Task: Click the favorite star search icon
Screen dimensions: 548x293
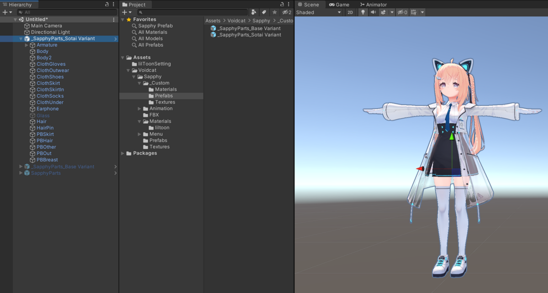Action: [x=274, y=12]
